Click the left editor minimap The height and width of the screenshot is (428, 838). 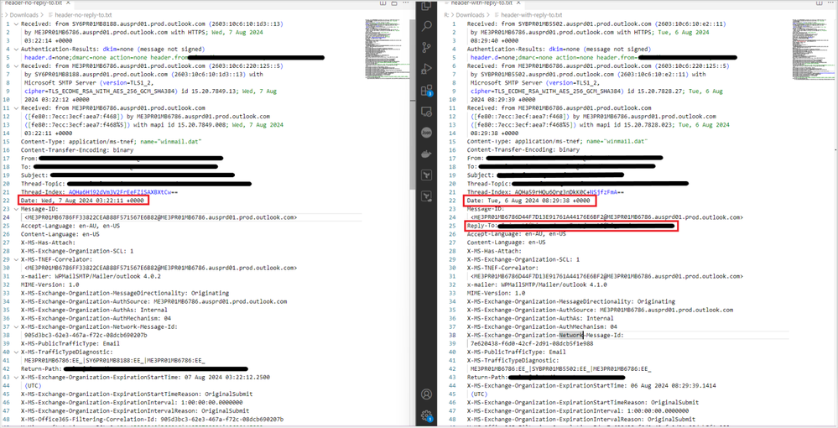387,50
